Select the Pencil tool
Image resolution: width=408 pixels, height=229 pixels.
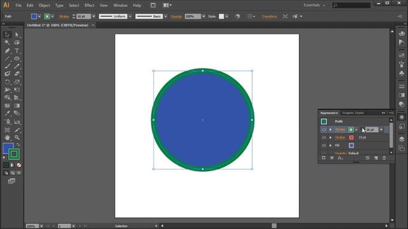[17, 66]
